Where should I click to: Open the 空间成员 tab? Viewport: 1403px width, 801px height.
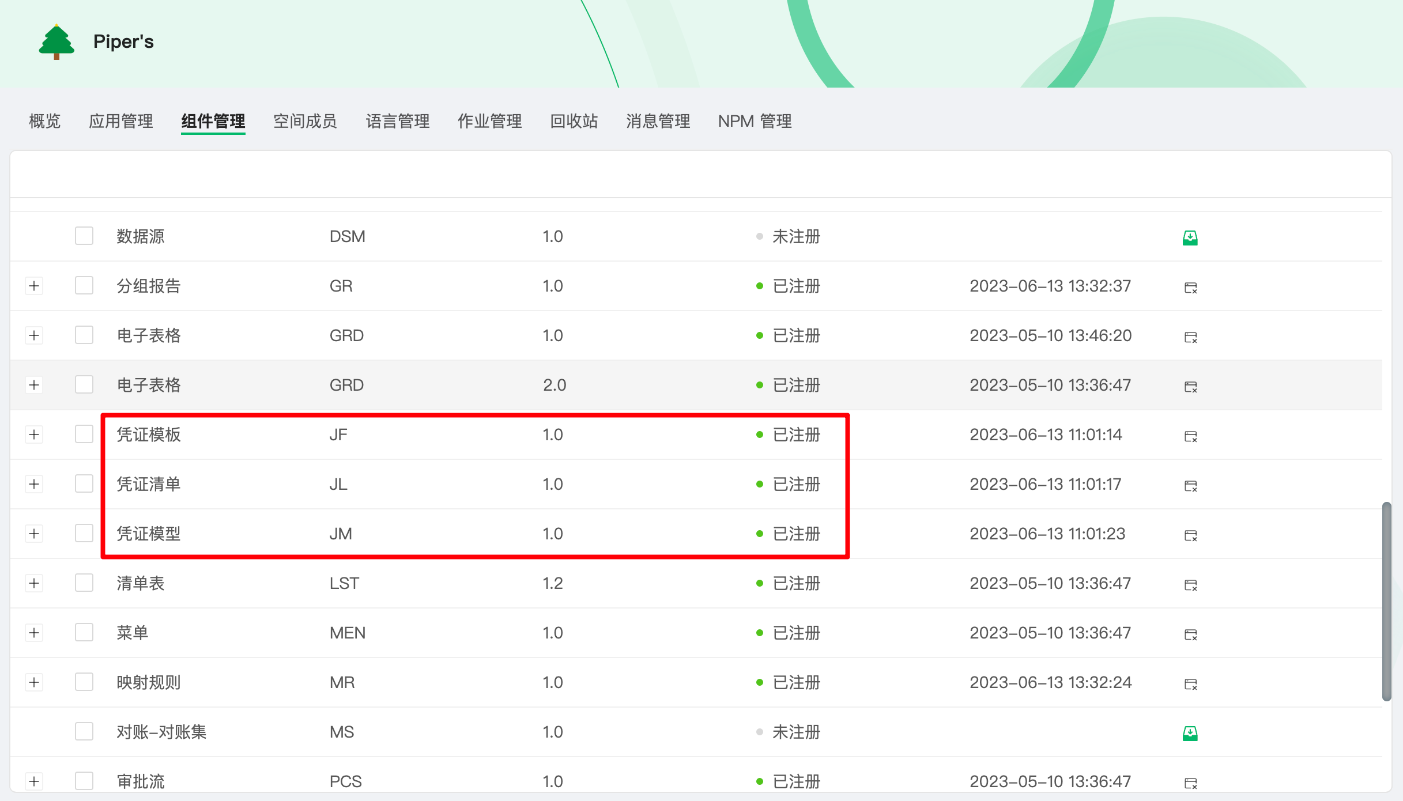[x=305, y=121]
